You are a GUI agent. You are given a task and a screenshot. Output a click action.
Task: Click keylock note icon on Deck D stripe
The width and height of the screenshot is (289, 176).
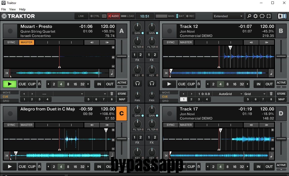[271, 155]
